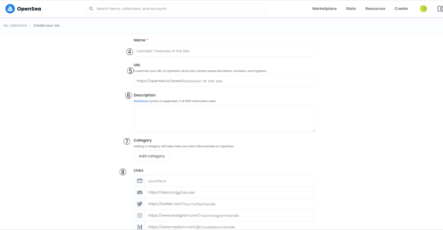Click the collection Name input field
The height and width of the screenshot is (230, 443).
(224, 51)
